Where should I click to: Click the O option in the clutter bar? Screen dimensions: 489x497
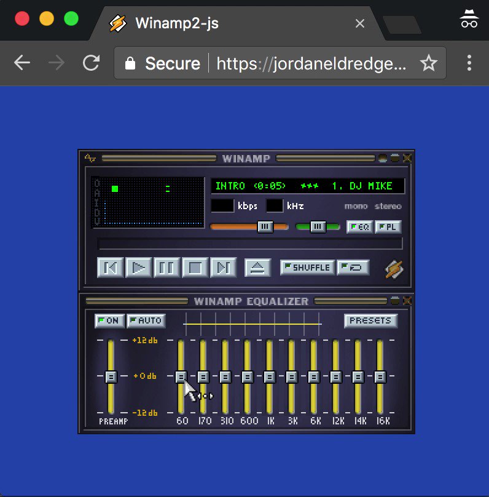coord(97,183)
